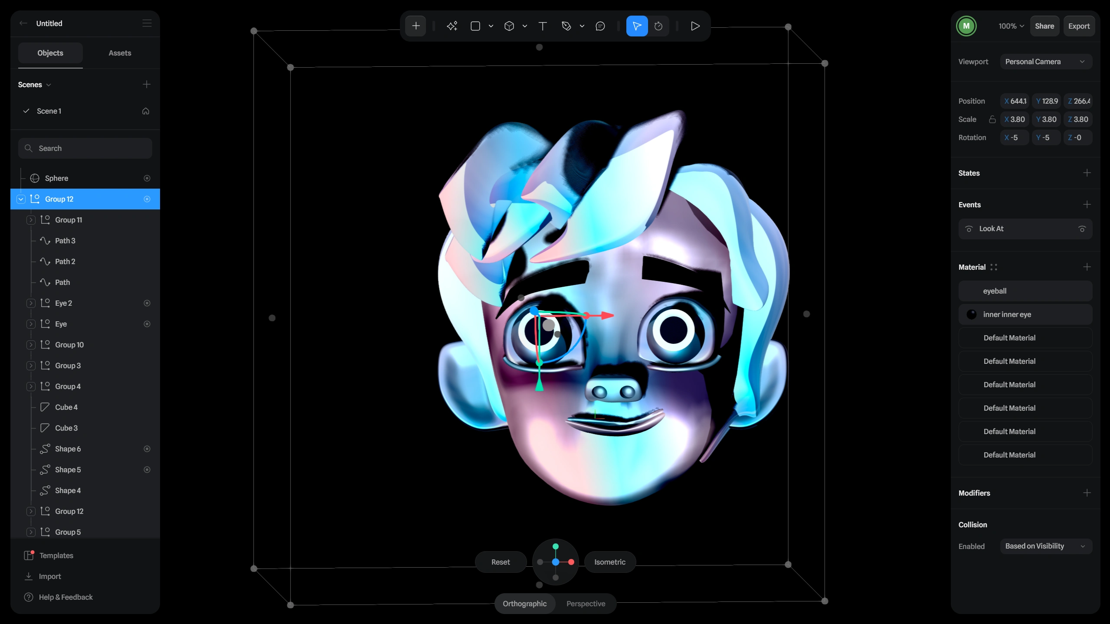The height and width of the screenshot is (624, 1110).
Task: Click the Export button
Action: pos(1078,26)
